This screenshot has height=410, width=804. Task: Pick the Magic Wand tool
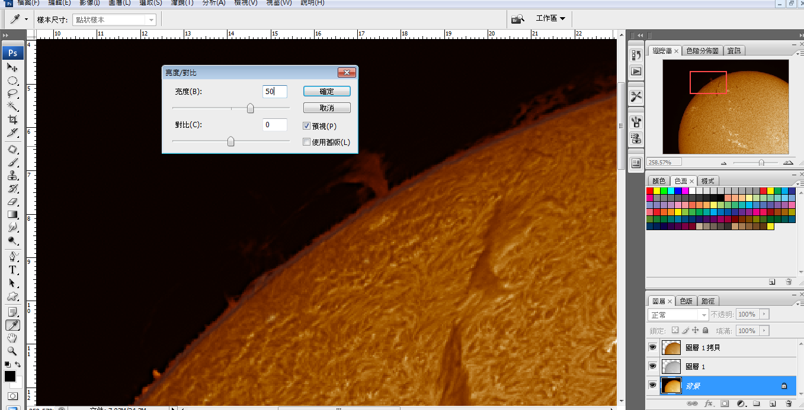click(x=12, y=106)
